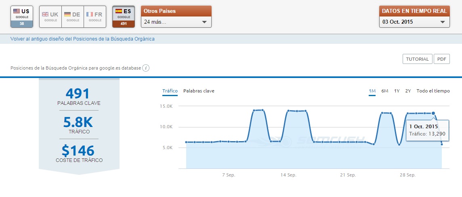Image resolution: width=462 pixels, height=197 pixels.
Task: Select the UK Google database flag
Action: pyautogui.click(x=50, y=16)
